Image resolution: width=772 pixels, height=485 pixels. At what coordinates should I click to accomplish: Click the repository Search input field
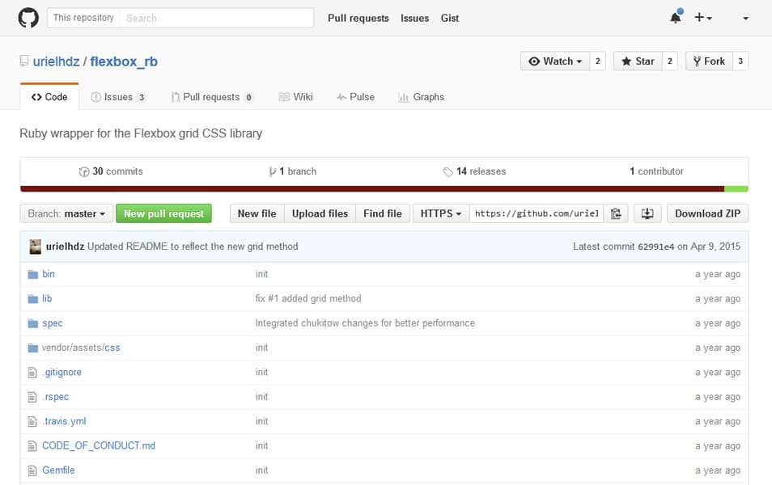[x=217, y=18]
